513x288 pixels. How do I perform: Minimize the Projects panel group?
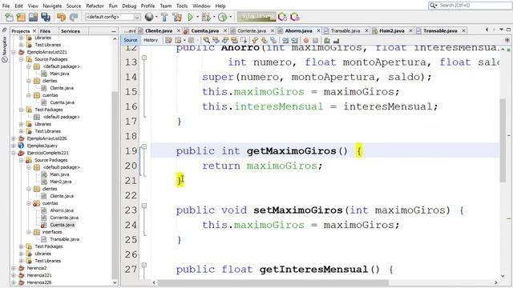(x=114, y=31)
